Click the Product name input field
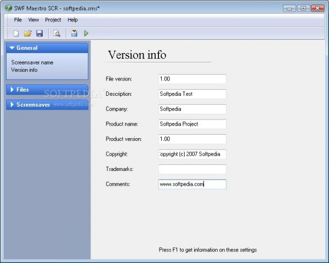 pos(192,124)
